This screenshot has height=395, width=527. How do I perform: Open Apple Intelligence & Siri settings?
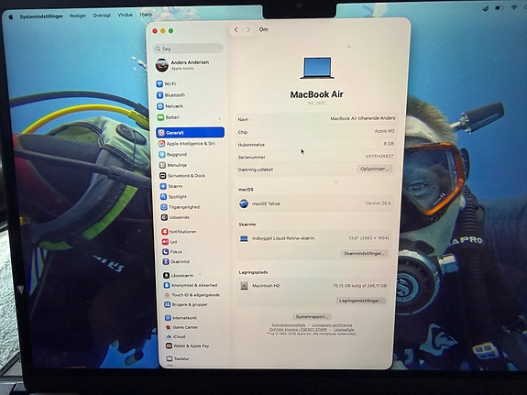tap(191, 144)
